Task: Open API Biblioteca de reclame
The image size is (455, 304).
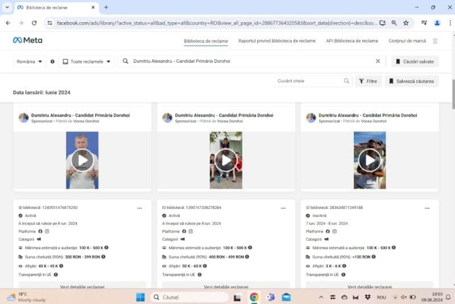Action: pos(352,41)
